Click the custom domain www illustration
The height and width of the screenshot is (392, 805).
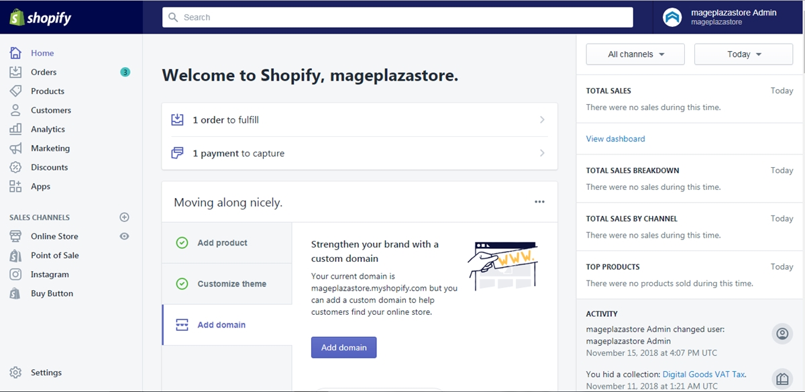pyautogui.click(x=502, y=266)
